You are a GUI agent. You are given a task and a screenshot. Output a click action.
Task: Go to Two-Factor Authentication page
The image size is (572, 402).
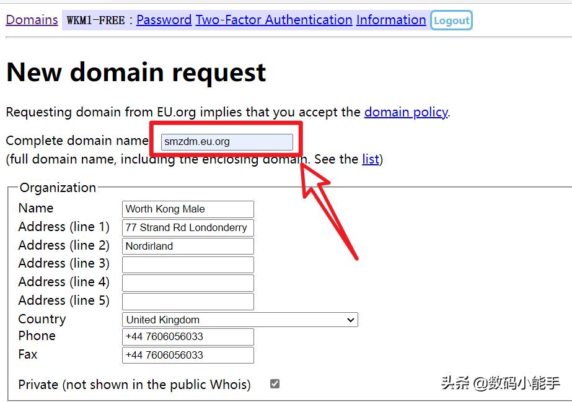(274, 20)
